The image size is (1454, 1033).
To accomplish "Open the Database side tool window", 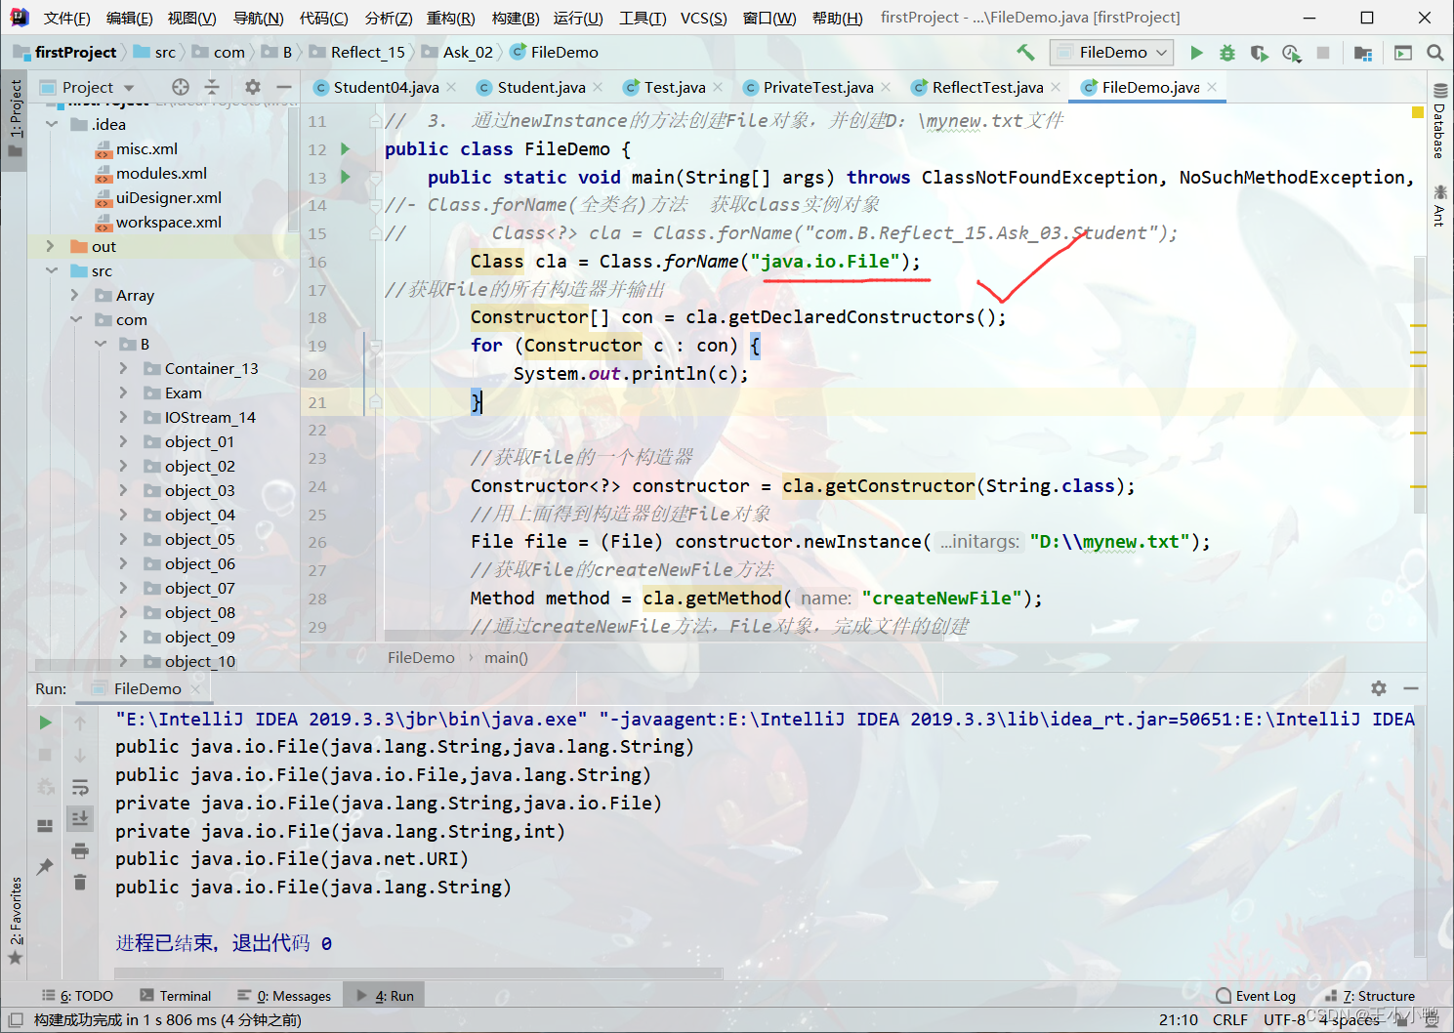I will (x=1439, y=121).
